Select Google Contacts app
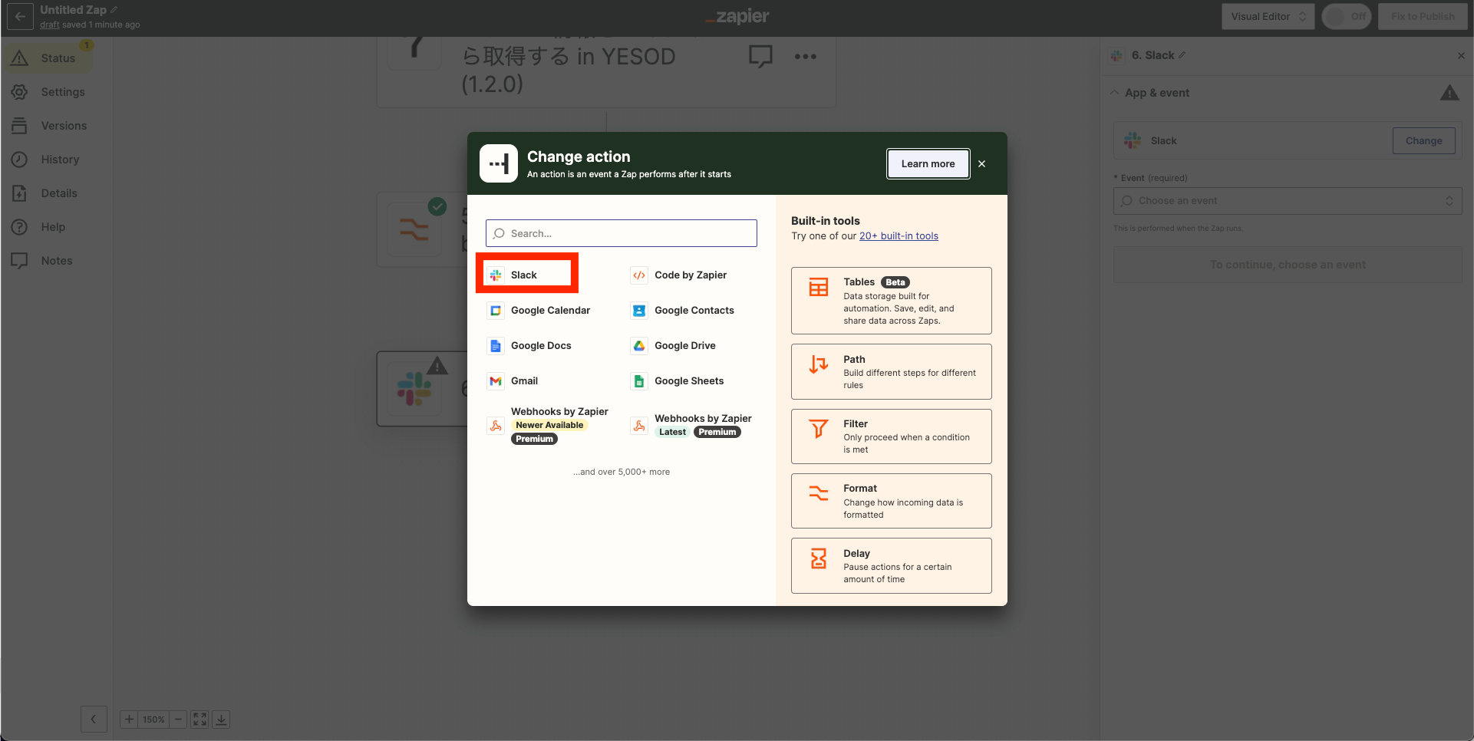This screenshot has height=741, width=1474. pyautogui.click(x=682, y=310)
